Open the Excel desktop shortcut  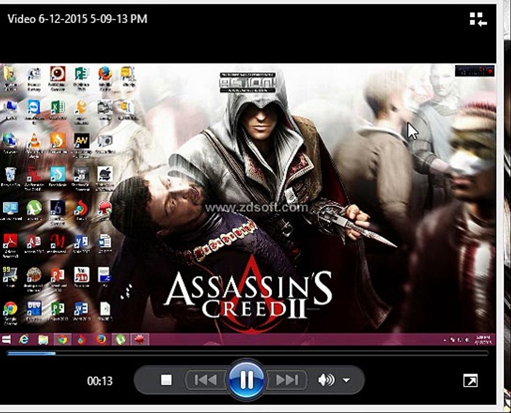click(x=57, y=110)
